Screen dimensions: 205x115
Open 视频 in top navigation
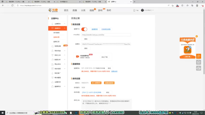[x=92, y=10]
